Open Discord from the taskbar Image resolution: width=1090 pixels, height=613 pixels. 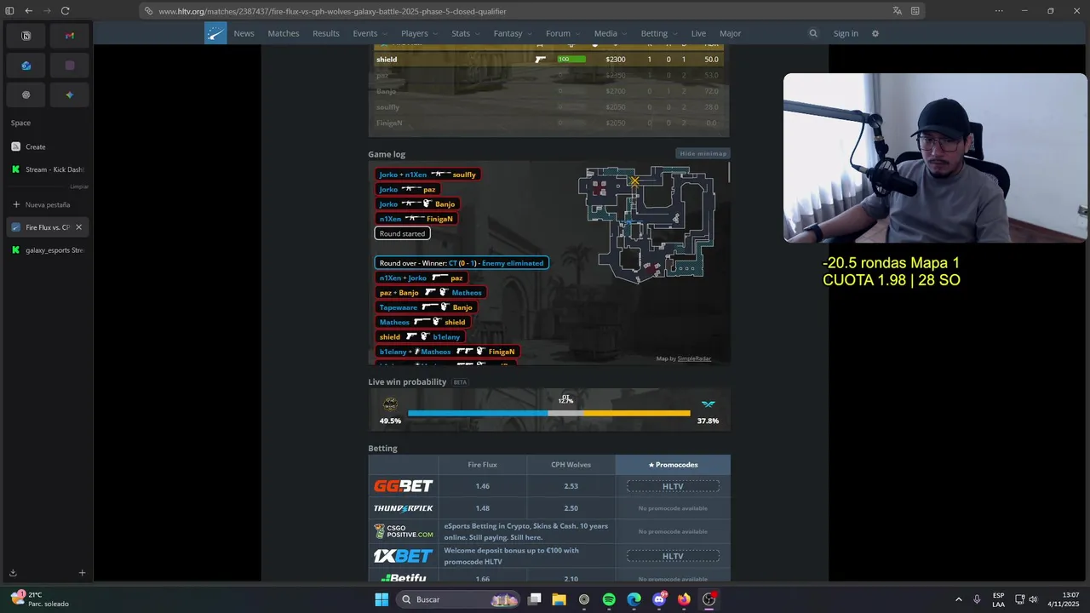(659, 599)
